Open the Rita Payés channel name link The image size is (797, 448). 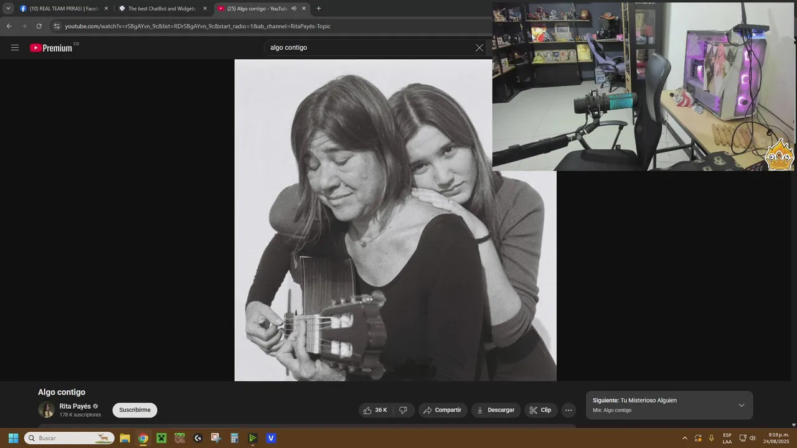pos(75,406)
